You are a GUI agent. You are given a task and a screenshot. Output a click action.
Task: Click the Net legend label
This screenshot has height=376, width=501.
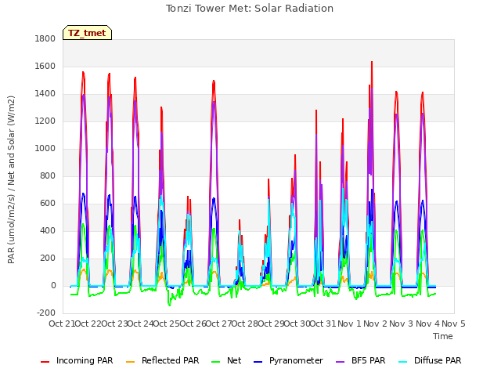click(x=234, y=360)
